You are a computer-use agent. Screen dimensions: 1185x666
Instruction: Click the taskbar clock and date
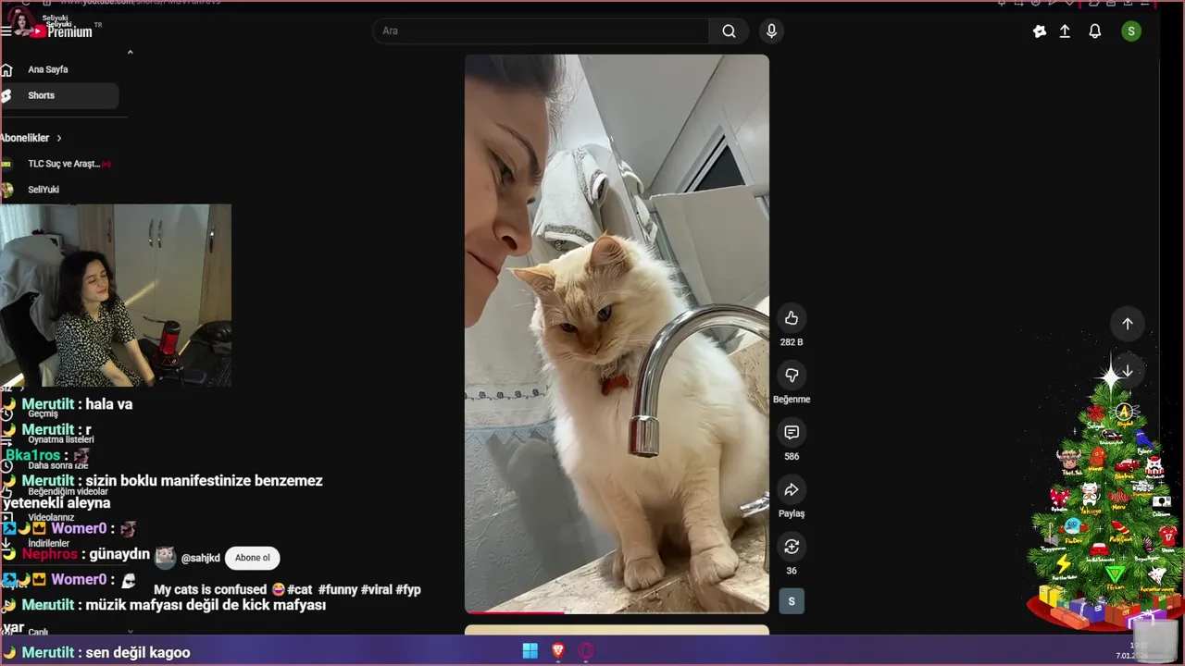pos(1133,650)
